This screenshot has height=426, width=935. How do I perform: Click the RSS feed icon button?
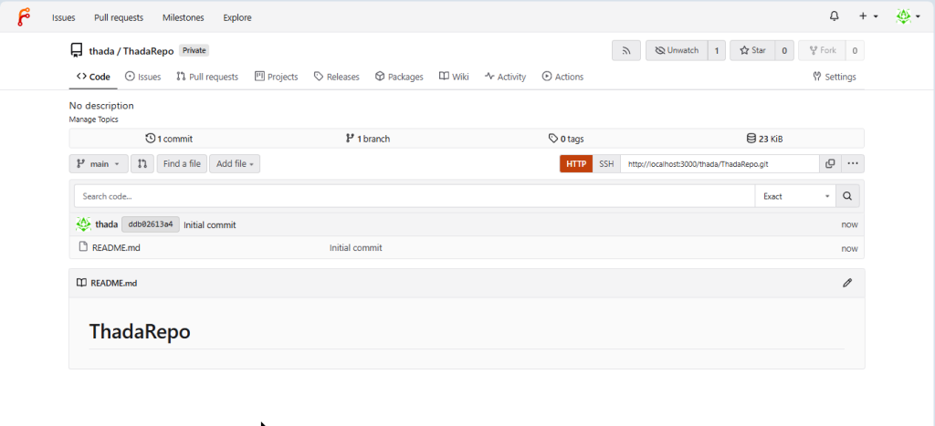(x=625, y=51)
